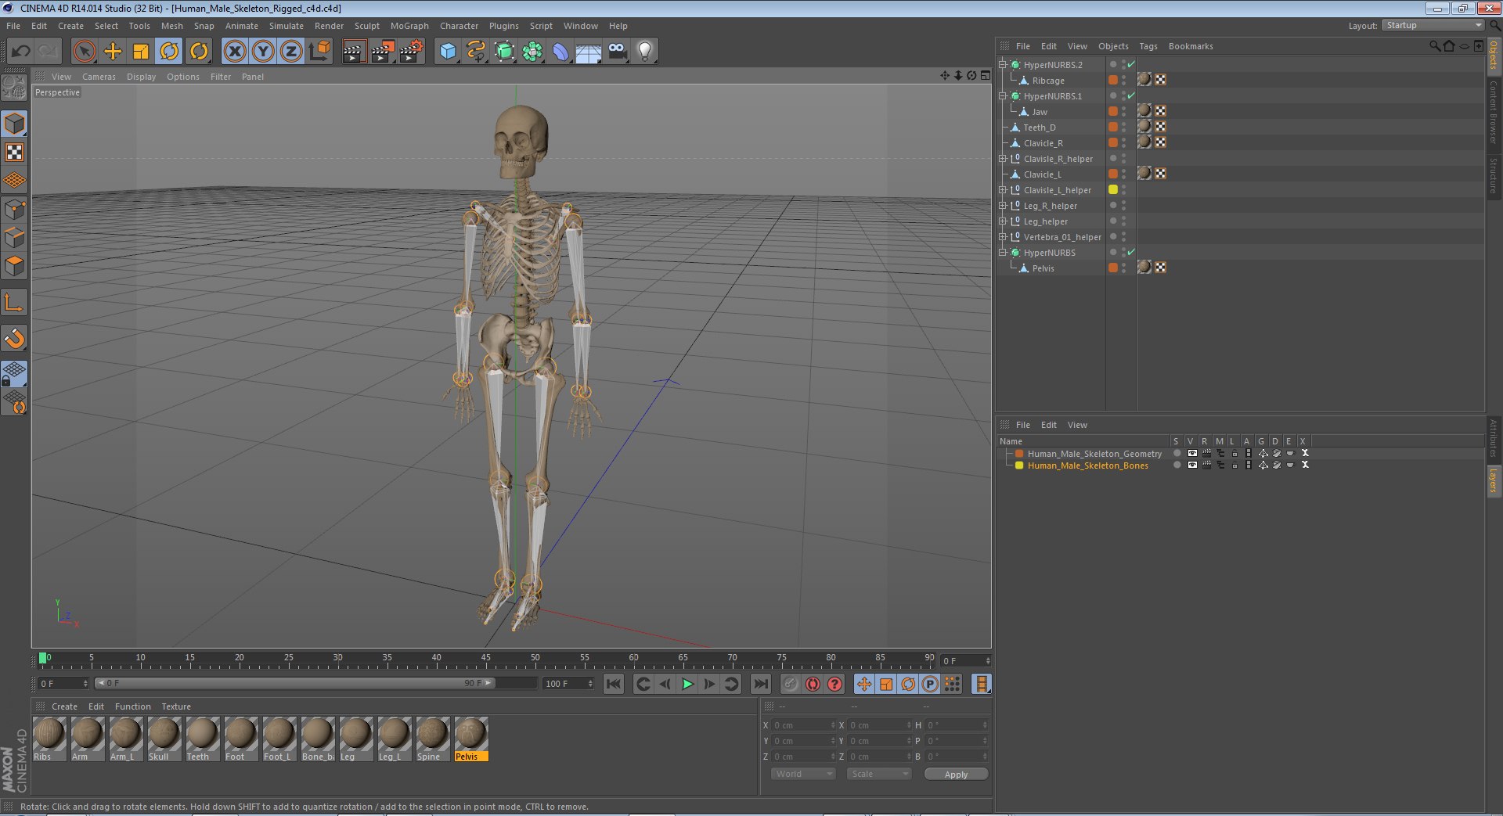The image size is (1503, 816).
Task: Add a Cube primitive object
Action: [x=448, y=52]
